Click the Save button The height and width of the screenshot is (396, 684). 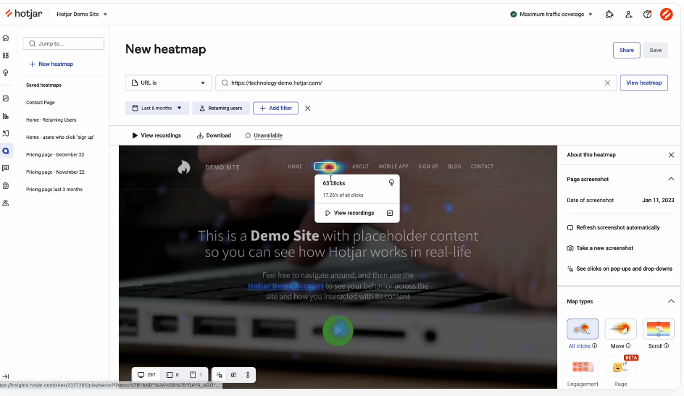click(655, 50)
